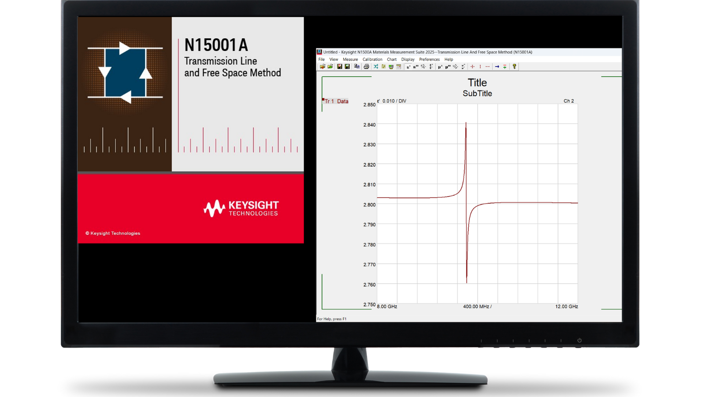Click the red horizontal marker icon
705x397 pixels.
pyautogui.click(x=488, y=67)
